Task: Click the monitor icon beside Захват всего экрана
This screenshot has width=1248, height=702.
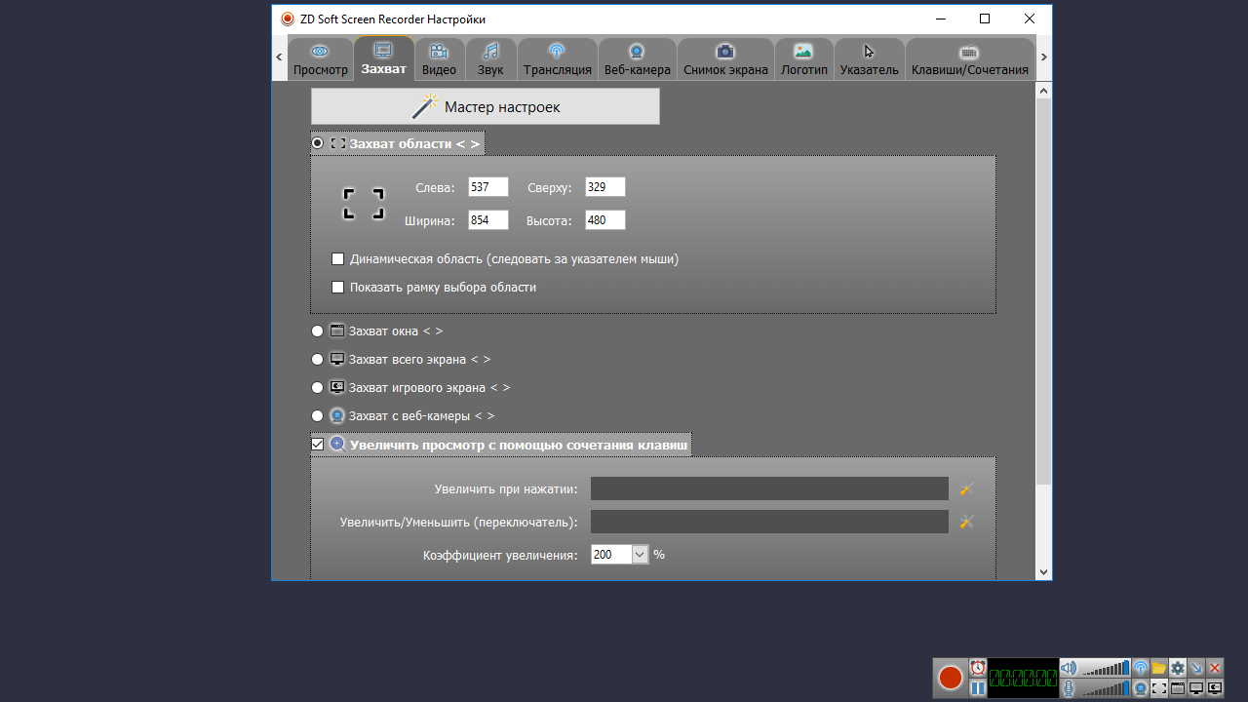Action: (x=337, y=359)
